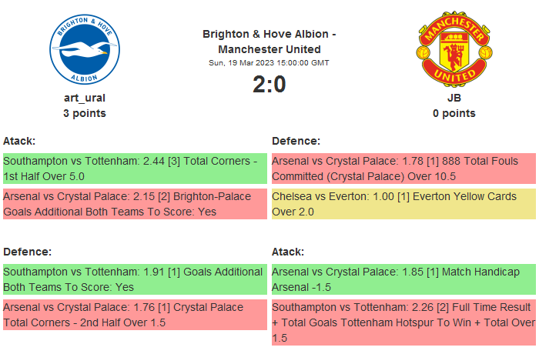This screenshot has height=354, width=539.
Task: Click the lower left Defence heading
Action: pos(28,252)
